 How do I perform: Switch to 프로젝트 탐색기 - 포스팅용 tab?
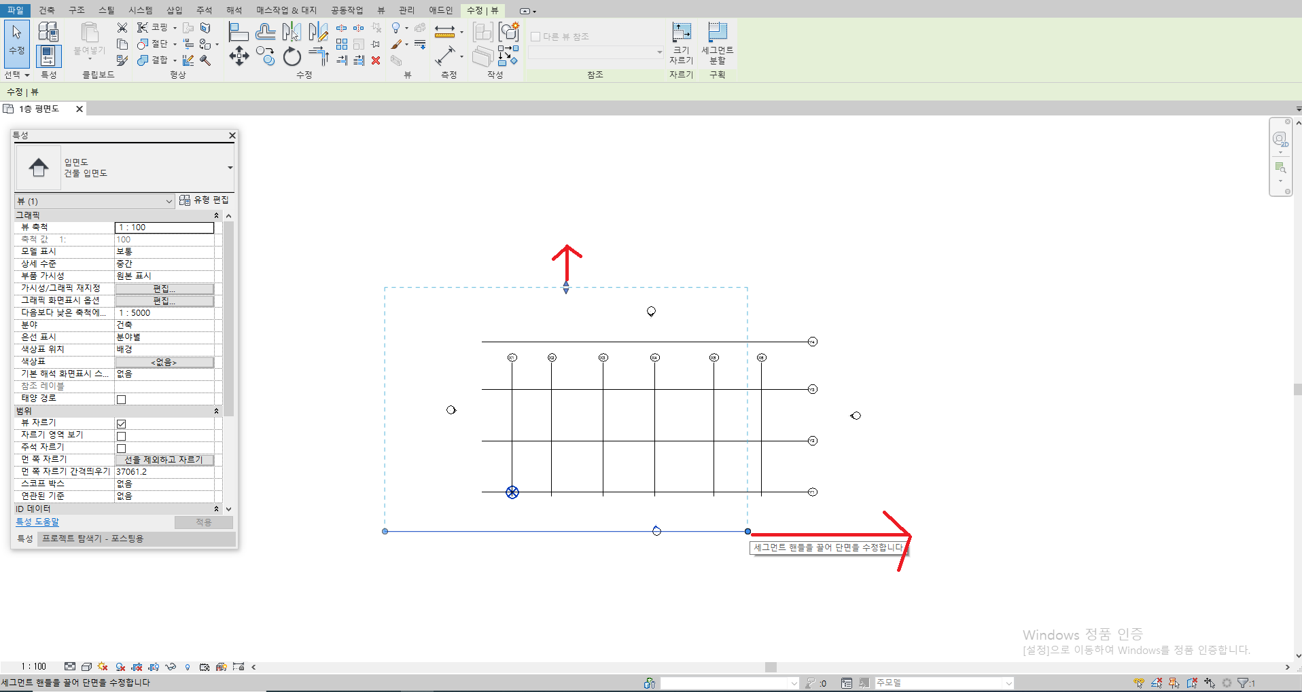[92, 539]
